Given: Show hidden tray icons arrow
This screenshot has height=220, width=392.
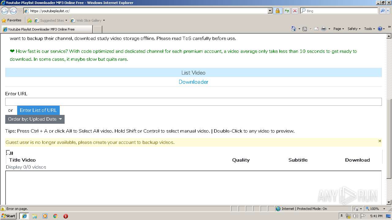Looking at the screenshot, I should [x=342, y=216].
